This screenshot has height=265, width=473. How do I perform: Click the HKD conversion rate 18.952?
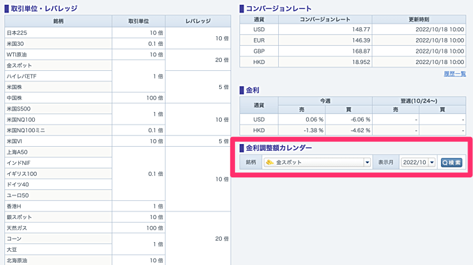pos(361,62)
